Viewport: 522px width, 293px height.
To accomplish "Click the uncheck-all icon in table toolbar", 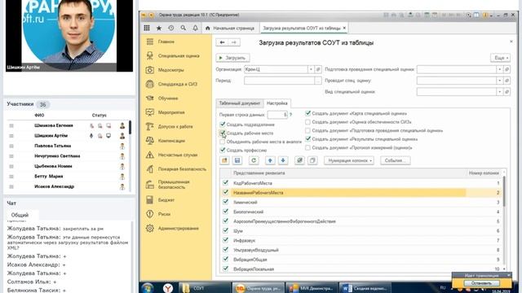I will tap(312, 160).
